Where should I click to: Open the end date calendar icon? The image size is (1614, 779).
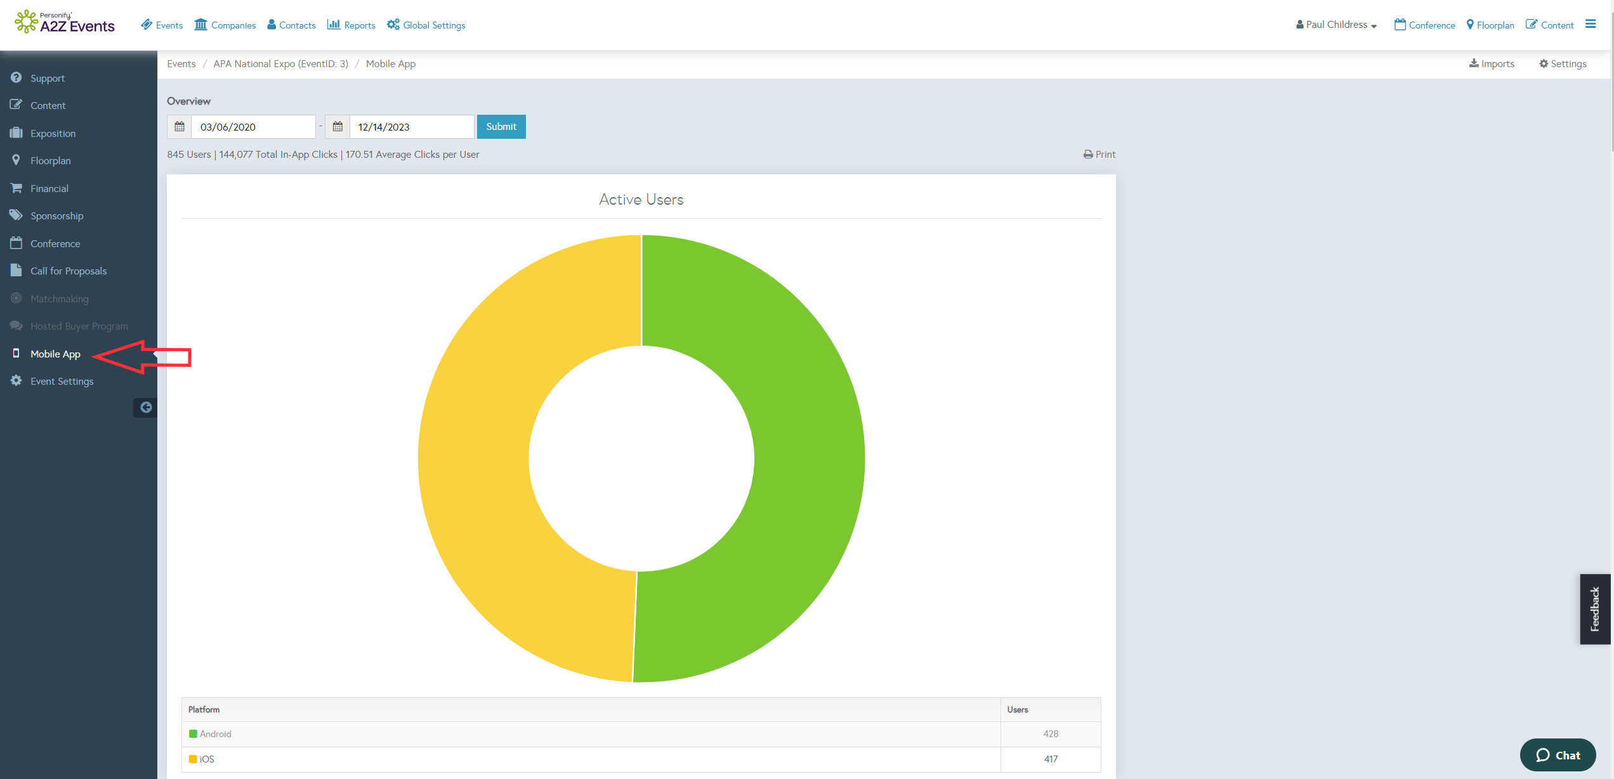[338, 127]
